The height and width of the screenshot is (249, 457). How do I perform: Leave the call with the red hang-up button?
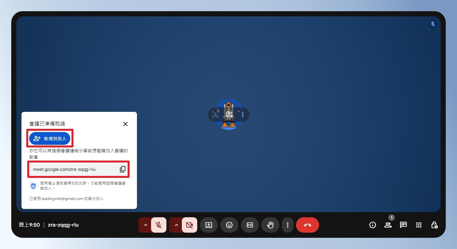click(308, 225)
